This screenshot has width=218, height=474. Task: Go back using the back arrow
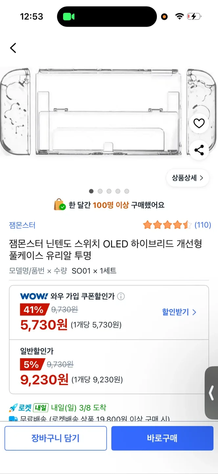[x=13, y=48]
